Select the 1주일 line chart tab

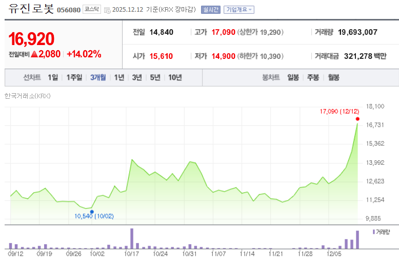[74, 77]
